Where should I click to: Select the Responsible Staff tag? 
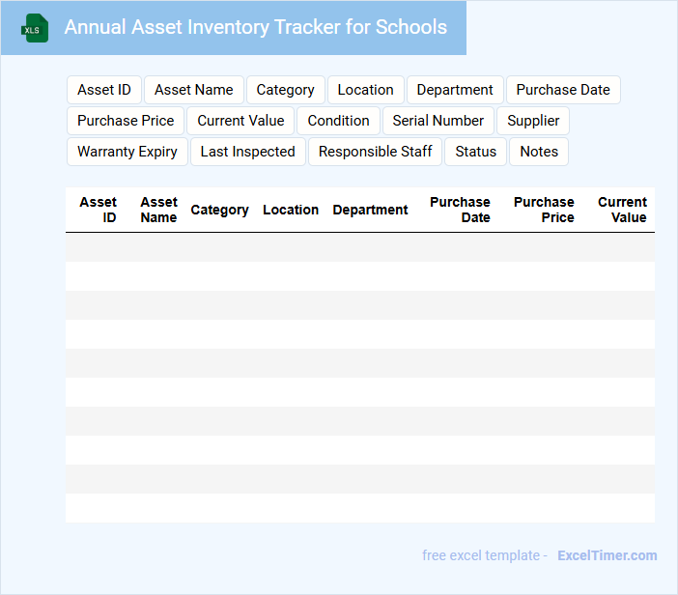(x=376, y=152)
